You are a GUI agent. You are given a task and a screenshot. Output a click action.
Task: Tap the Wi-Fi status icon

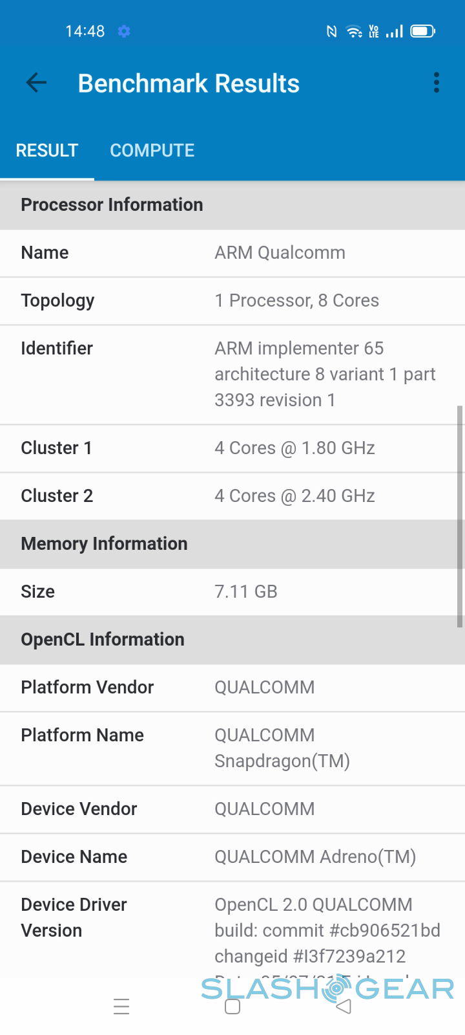tap(354, 31)
